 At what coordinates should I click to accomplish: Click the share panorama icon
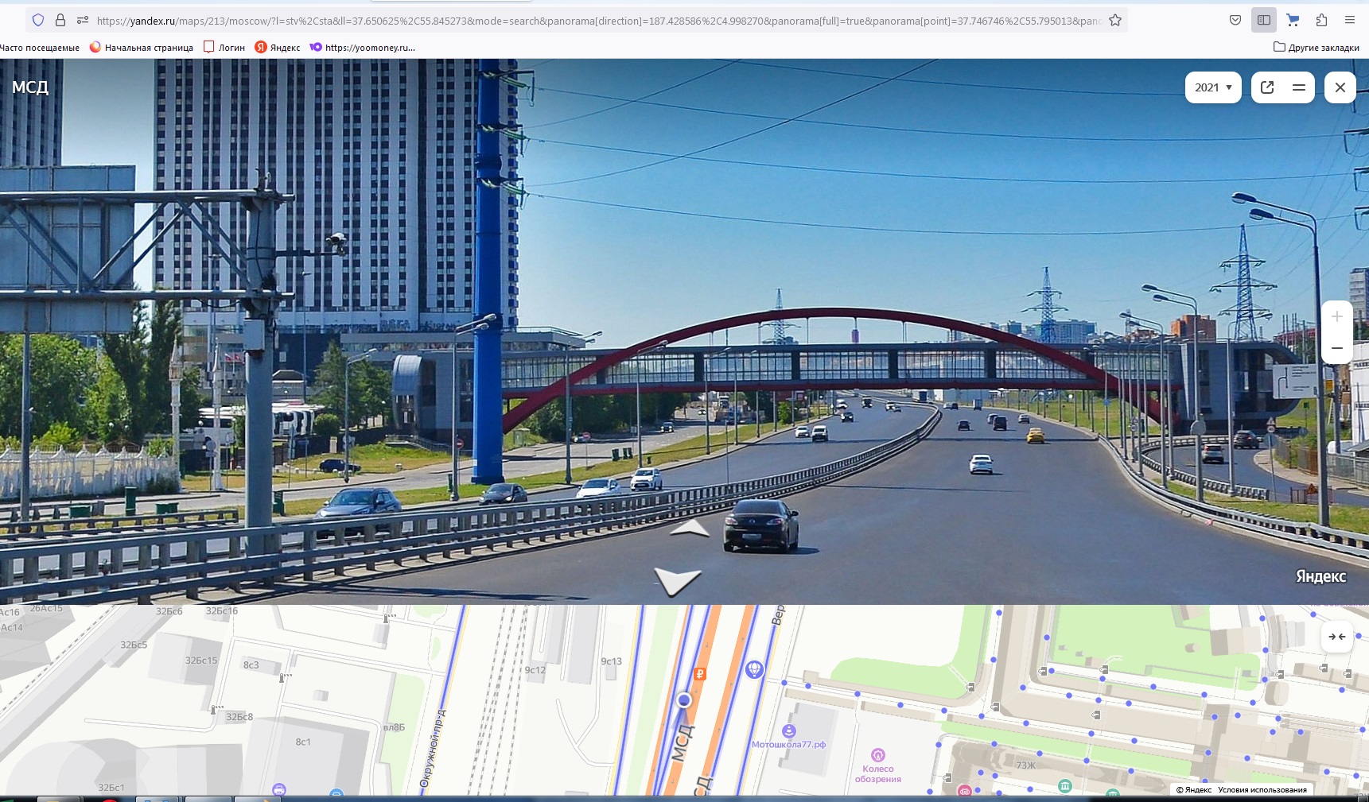click(x=1267, y=87)
